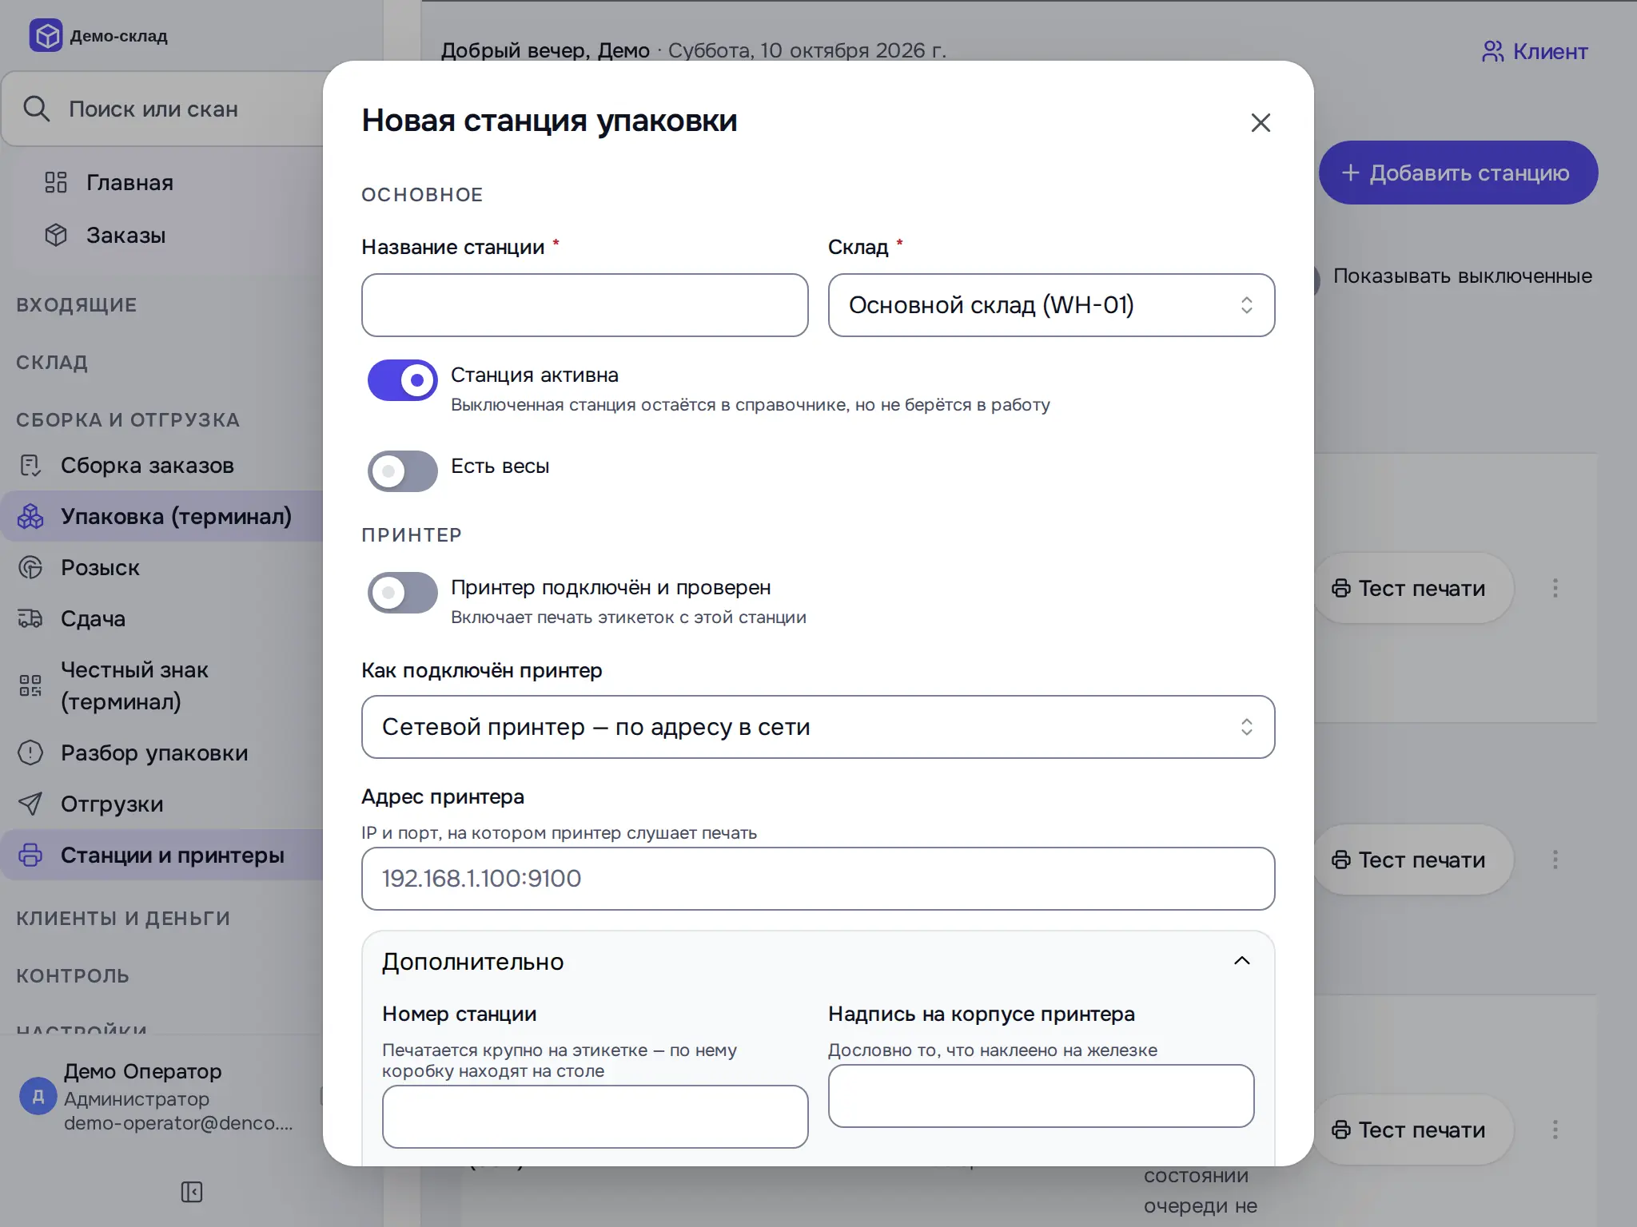
Task: Click the Демо Оператор avatar
Action: point(38,1096)
